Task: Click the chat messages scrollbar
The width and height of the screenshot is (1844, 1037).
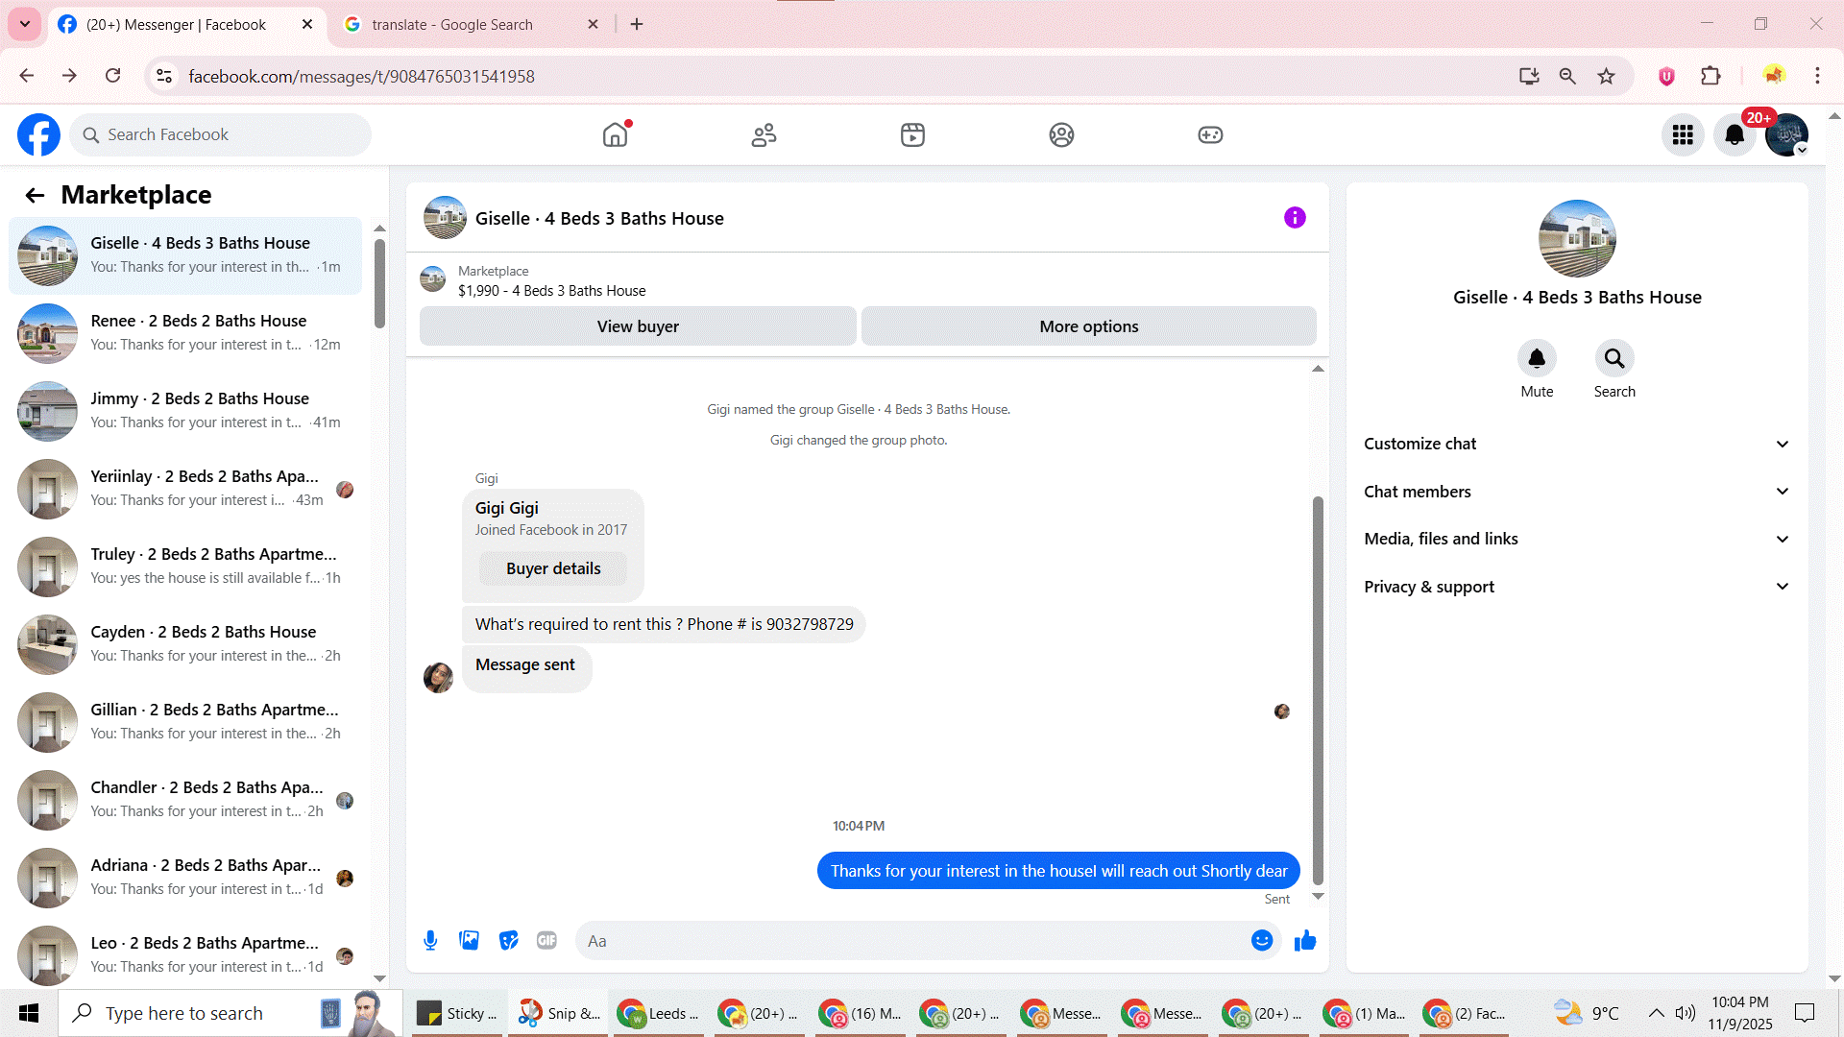Action: [x=1318, y=691]
